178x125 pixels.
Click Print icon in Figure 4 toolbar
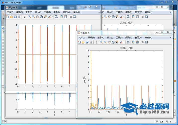pos(91,42)
